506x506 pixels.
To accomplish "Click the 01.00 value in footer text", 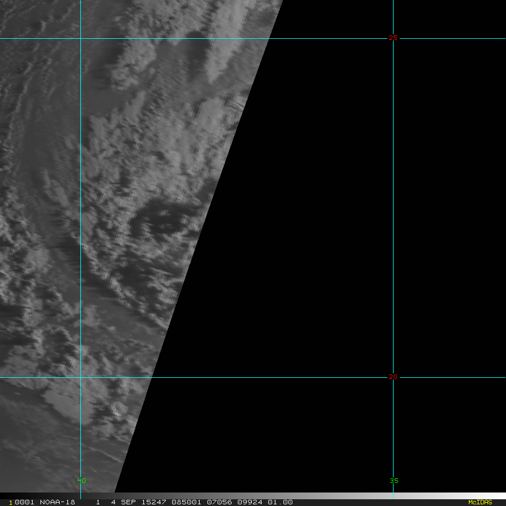I will pos(279,502).
